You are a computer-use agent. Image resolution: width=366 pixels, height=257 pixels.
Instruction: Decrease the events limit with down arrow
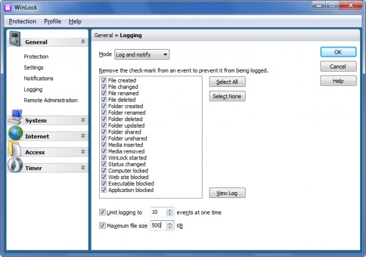(x=170, y=214)
